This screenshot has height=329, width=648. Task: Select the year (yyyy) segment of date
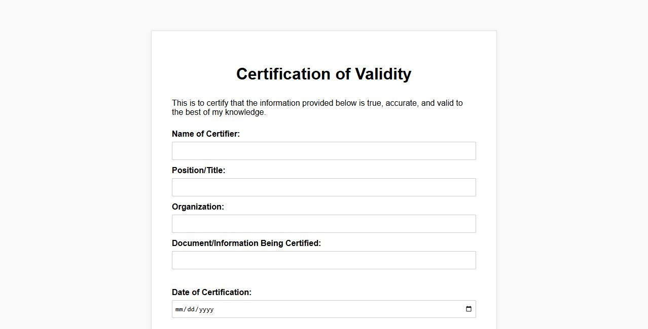(x=206, y=309)
